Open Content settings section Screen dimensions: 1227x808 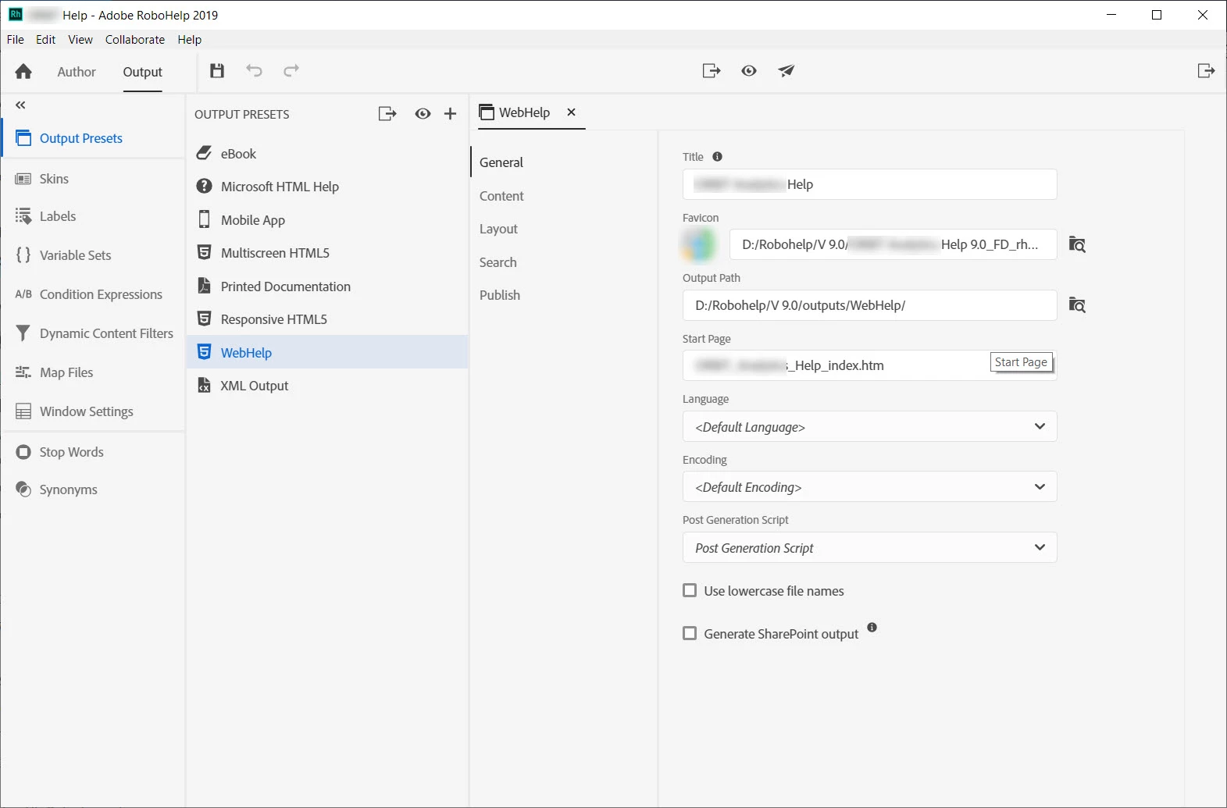point(501,196)
